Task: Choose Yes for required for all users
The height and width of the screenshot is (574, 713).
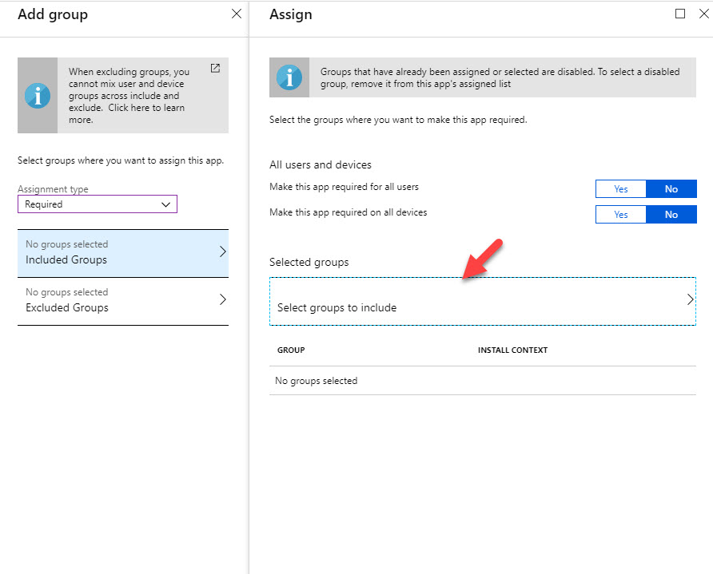Action: 621,189
